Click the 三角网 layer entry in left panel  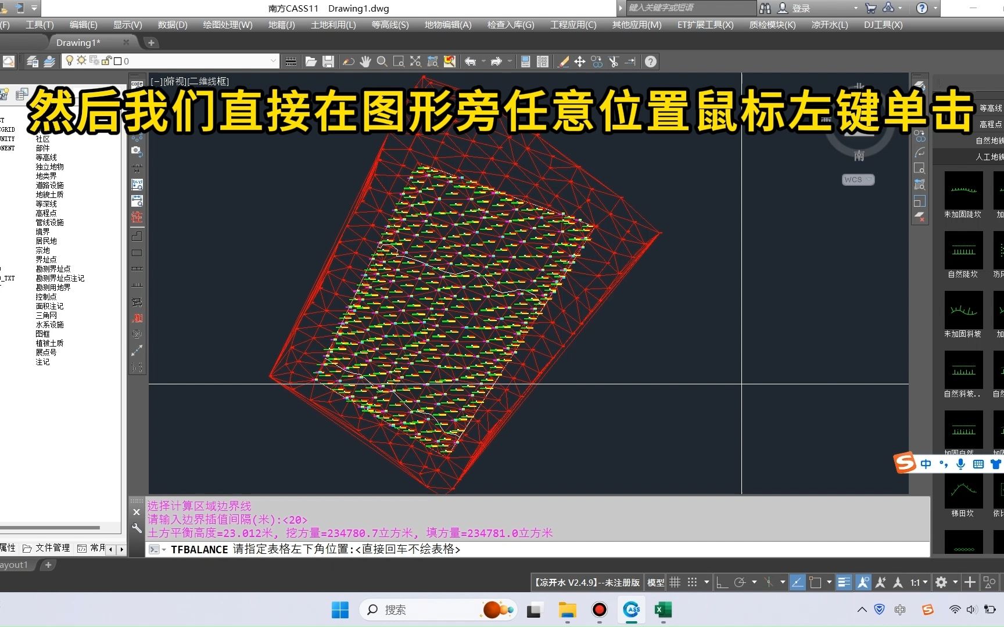click(x=46, y=315)
